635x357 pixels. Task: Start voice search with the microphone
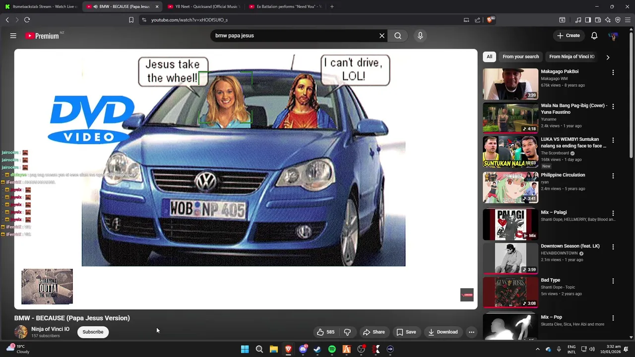click(420, 36)
